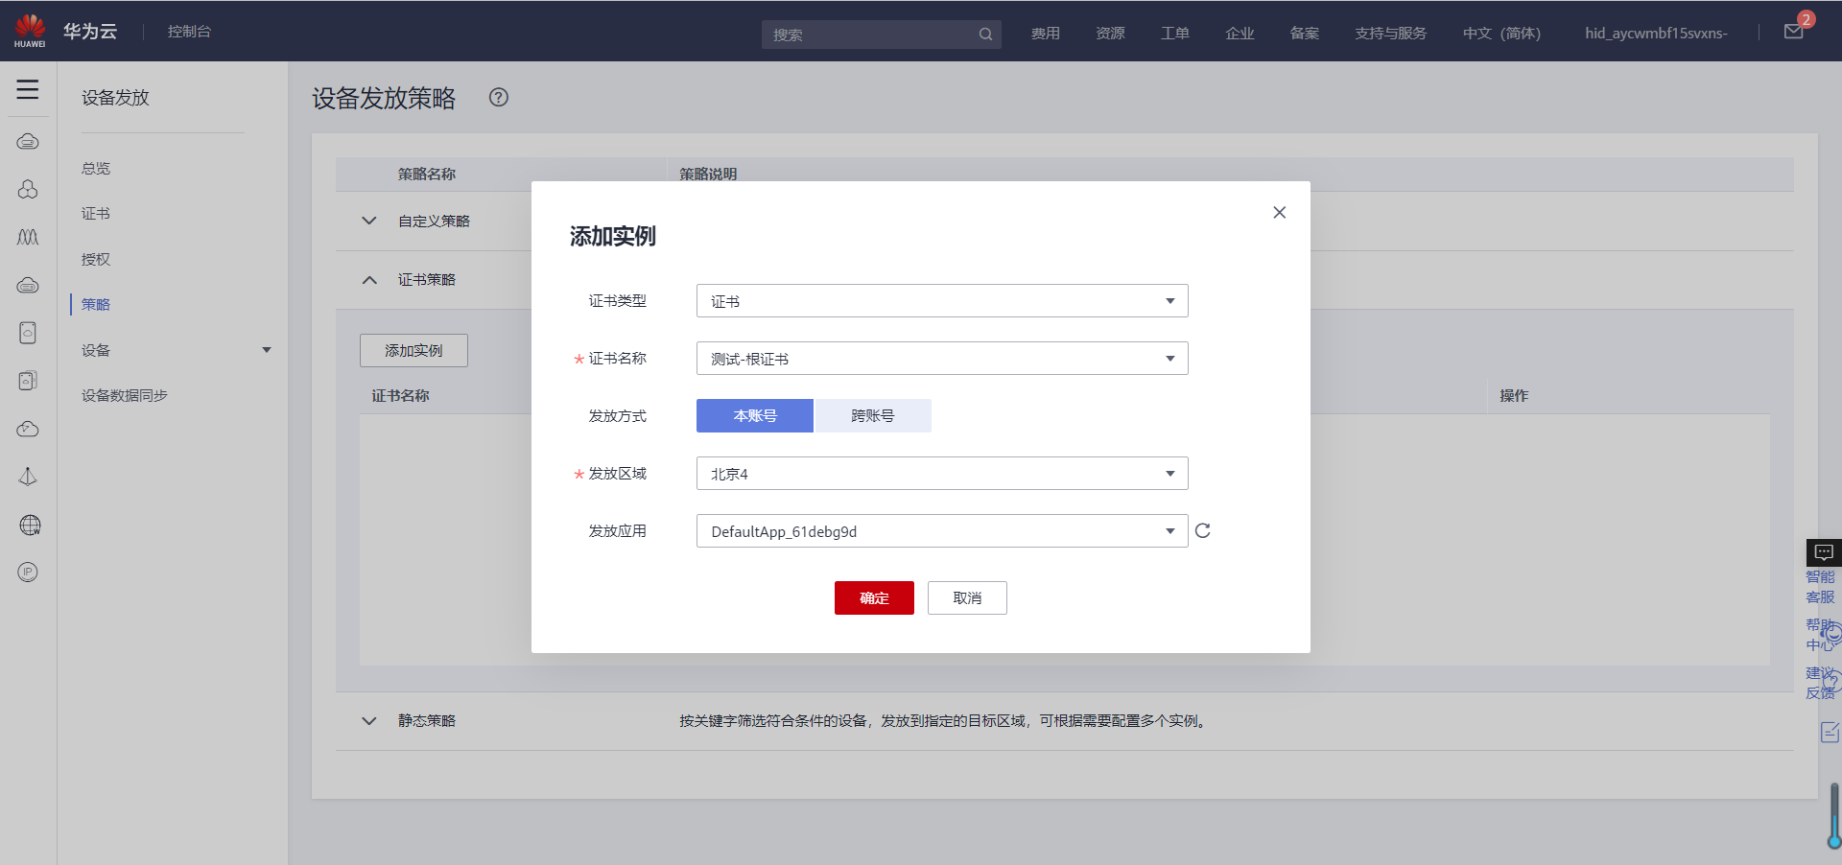This screenshot has width=1842, height=865.
Task: Click the 确定 confirm button
Action: click(874, 597)
